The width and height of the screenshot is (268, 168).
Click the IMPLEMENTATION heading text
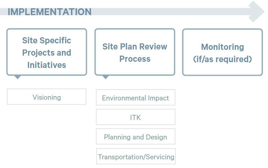tap(49, 12)
